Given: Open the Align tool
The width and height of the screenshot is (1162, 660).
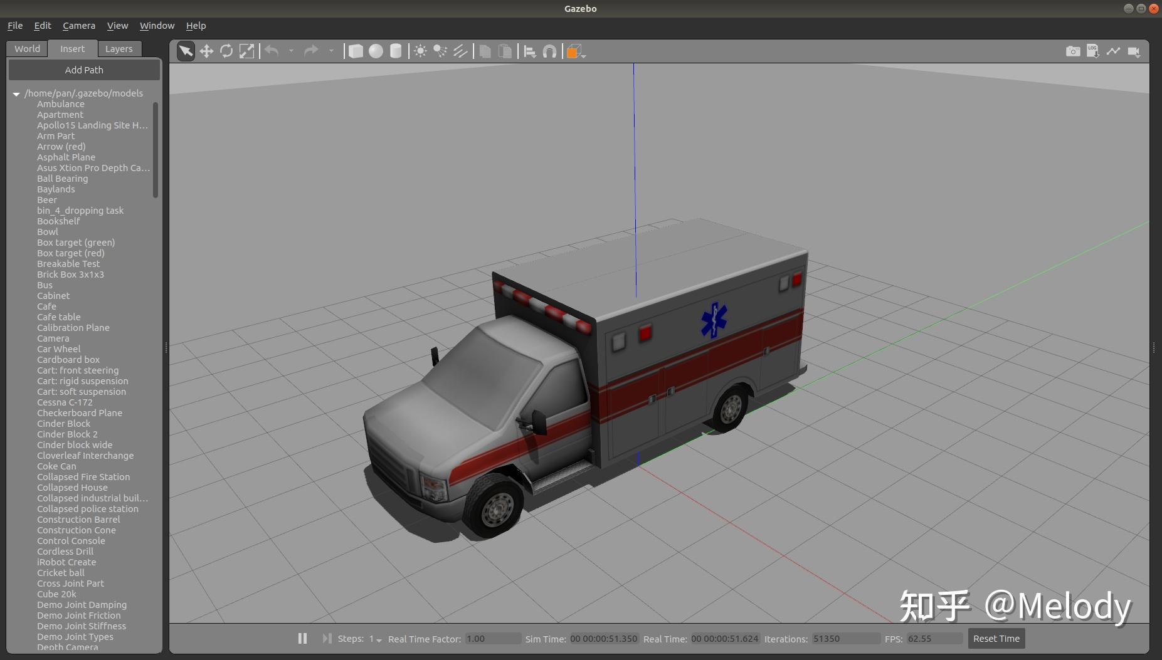Looking at the screenshot, I should pos(530,51).
